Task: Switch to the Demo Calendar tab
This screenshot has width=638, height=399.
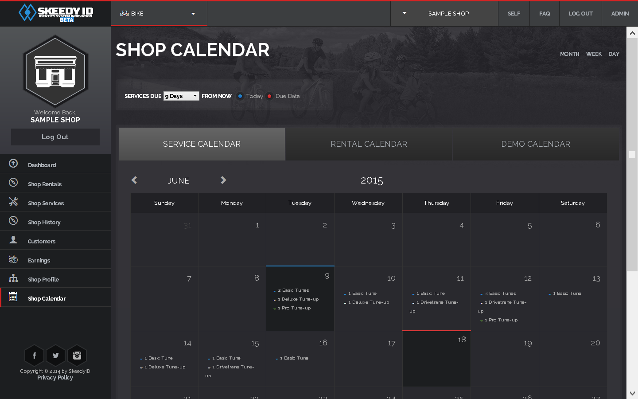Action: 535,144
